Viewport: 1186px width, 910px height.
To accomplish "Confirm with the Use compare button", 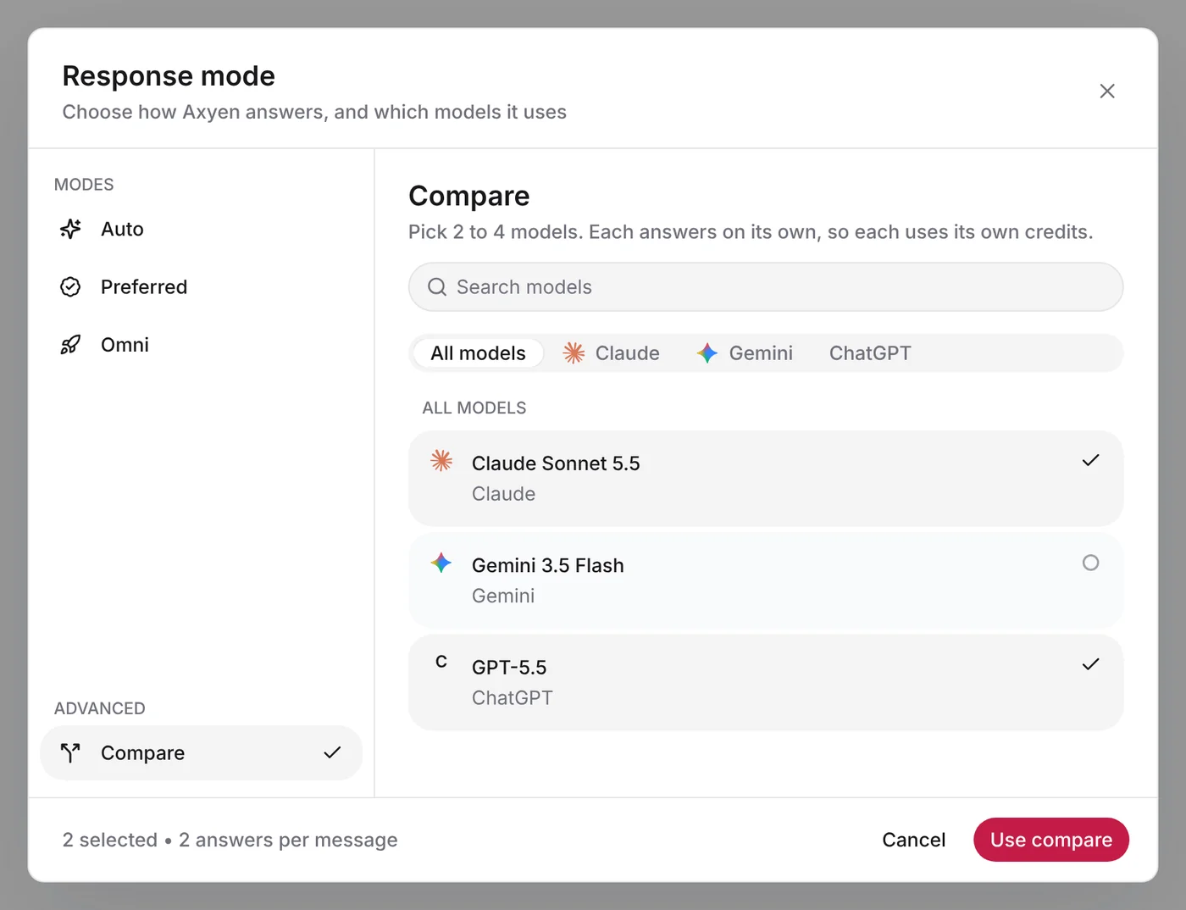I will click(x=1051, y=840).
